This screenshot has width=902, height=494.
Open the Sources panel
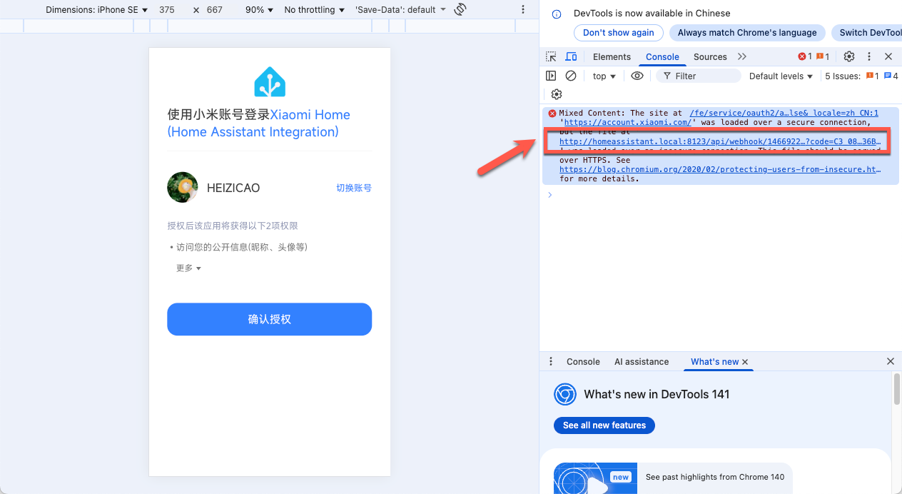[710, 56]
